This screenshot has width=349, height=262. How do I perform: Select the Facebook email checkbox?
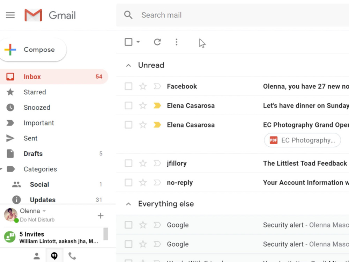click(x=128, y=86)
